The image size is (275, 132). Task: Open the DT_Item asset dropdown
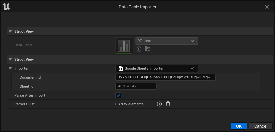coord(166,41)
